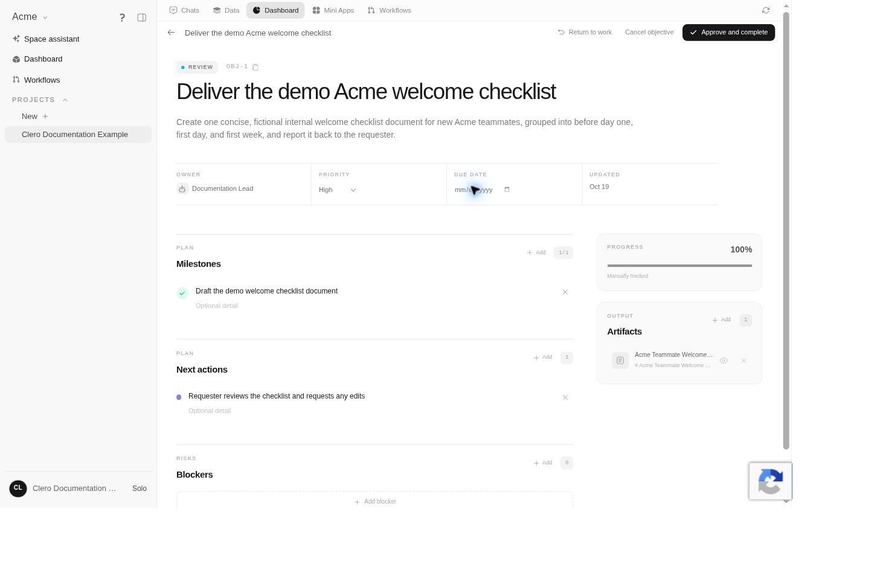Select Clero Documentation Example project
This screenshot has height=564, width=880.
point(78,135)
